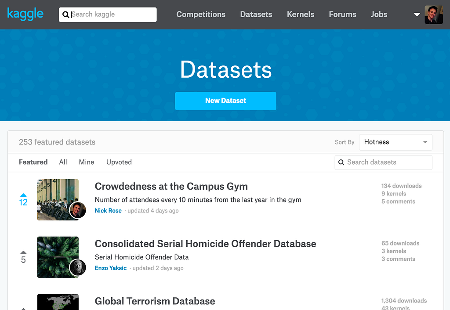450x310 pixels.
Task: Click magnifier icon in Search datasets box
Action: click(x=341, y=162)
